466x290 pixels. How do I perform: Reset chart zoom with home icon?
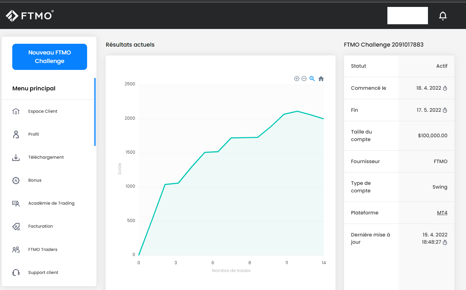pyautogui.click(x=321, y=79)
